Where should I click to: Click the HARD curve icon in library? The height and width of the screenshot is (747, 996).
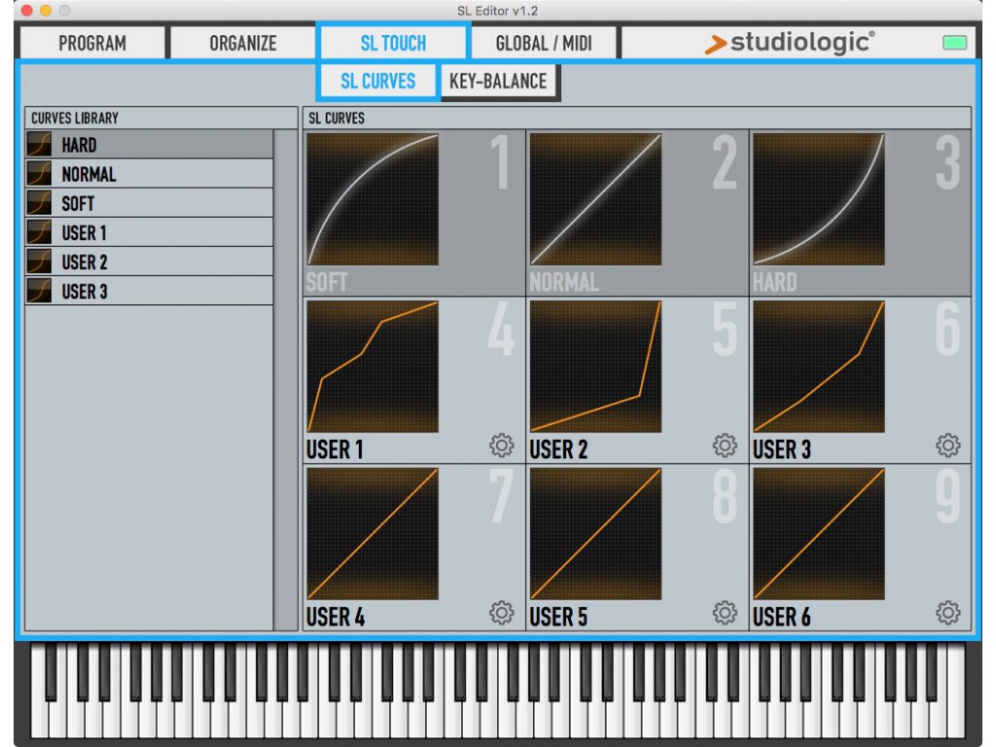(39, 144)
